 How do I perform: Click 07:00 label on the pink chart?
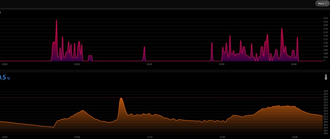(77, 64)
